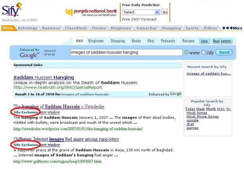244x169 pixels.
Task: Select the Jobs search tab
Action: pos(204,41)
